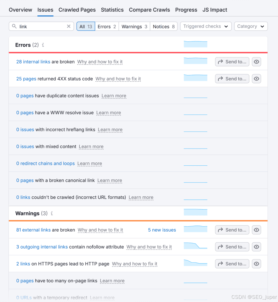Learn more about redirect chains and loops
The height and width of the screenshot is (302, 278).
coord(89,164)
